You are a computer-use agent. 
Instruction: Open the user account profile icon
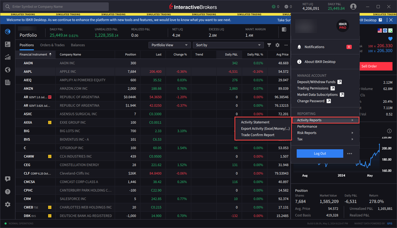coord(353,7)
